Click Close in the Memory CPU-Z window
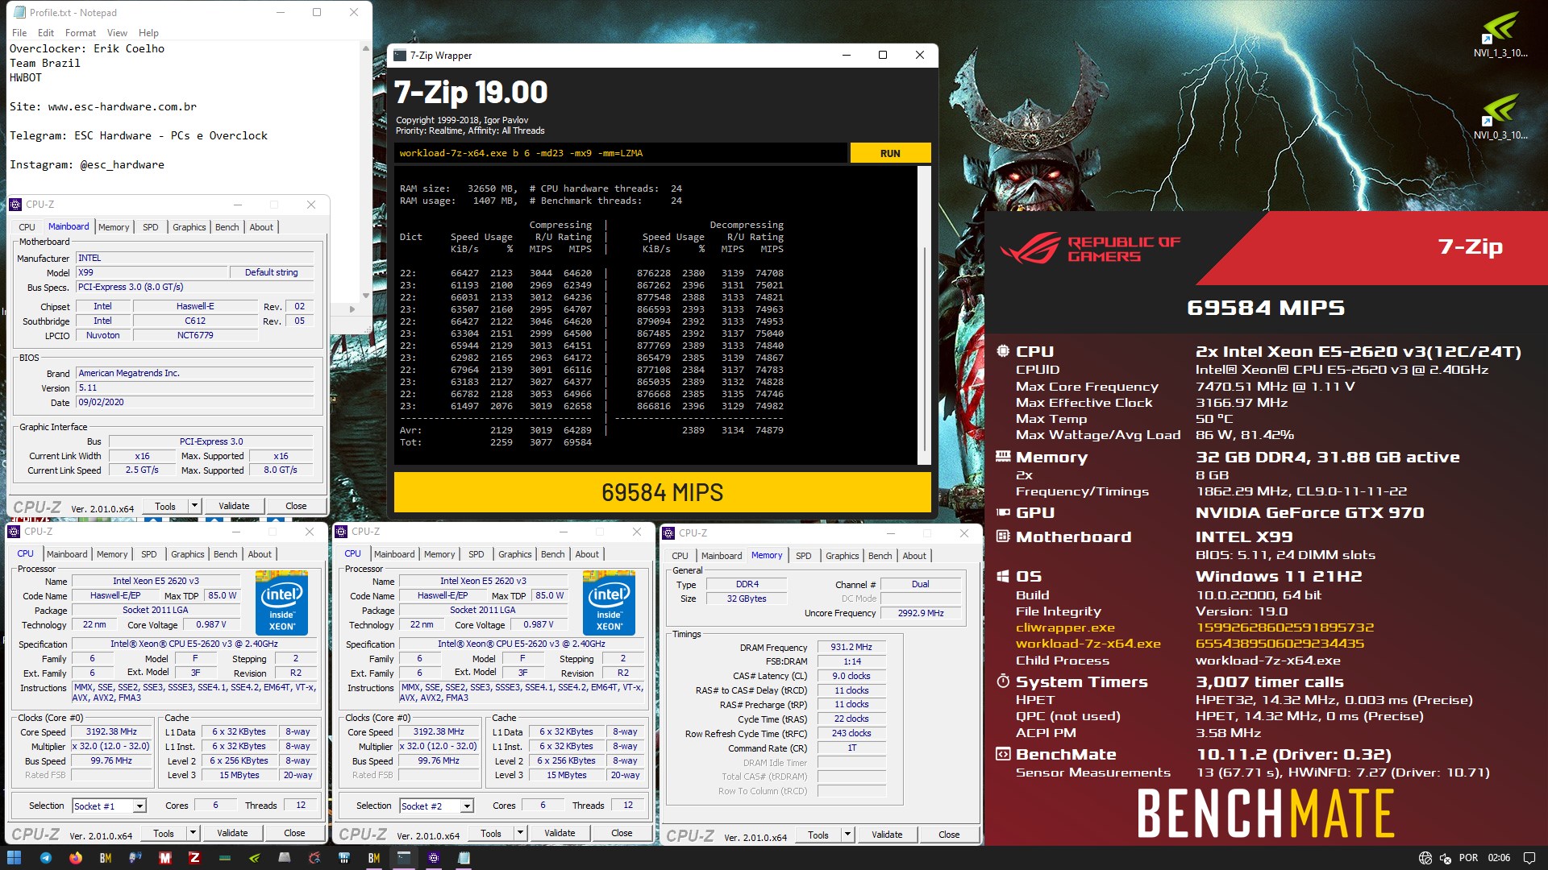The width and height of the screenshot is (1548, 870). pyautogui.click(x=949, y=835)
